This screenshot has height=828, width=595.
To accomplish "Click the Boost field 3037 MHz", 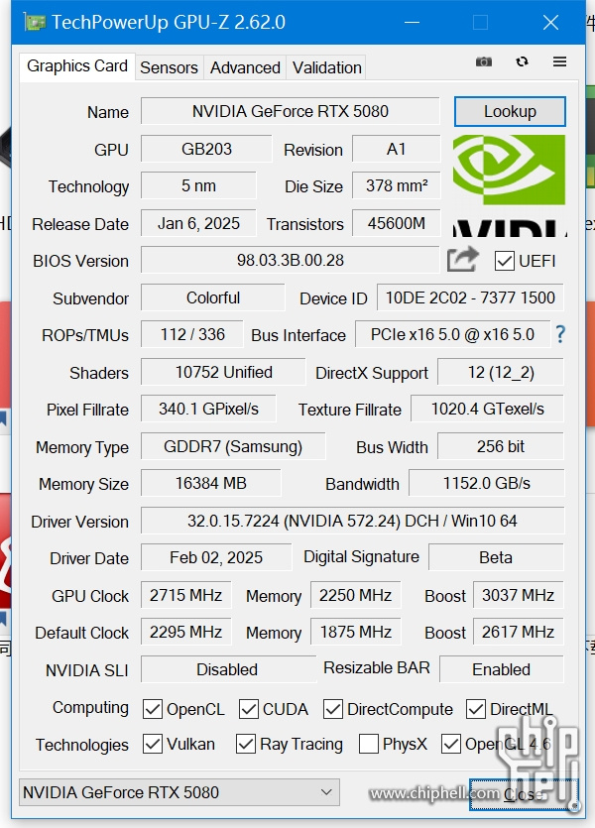I will click(518, 595).
